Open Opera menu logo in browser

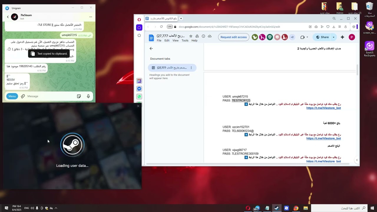(139, 19)
